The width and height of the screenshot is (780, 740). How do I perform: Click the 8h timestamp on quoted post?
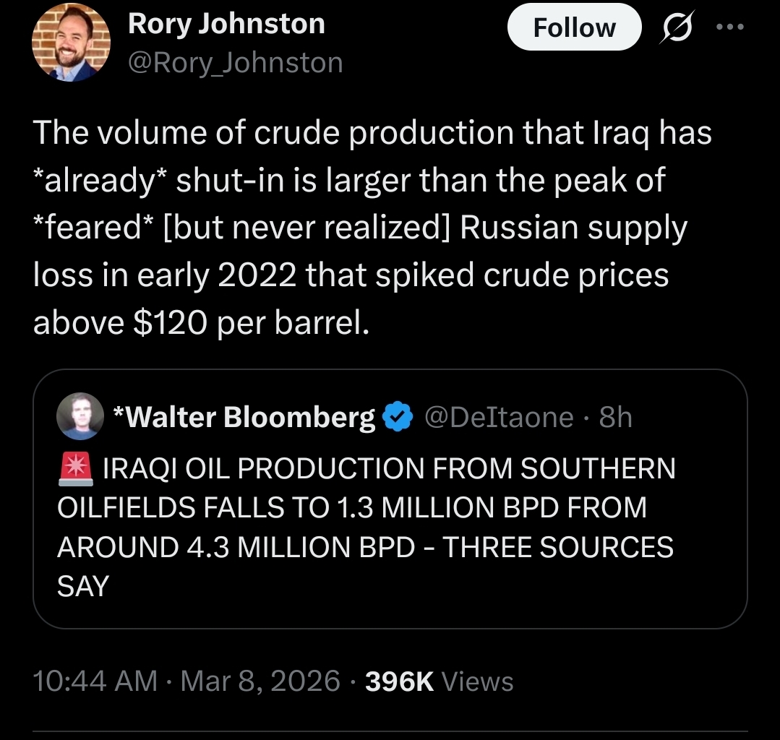click(x=616, y=417)
